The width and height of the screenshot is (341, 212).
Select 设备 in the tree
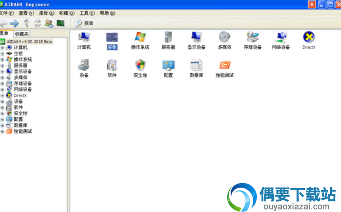pos(18,101)
